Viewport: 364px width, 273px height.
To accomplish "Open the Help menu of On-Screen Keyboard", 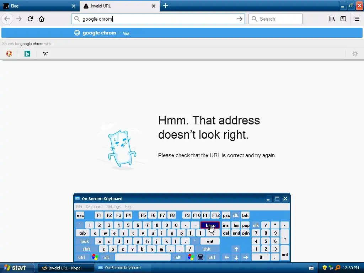I will point(128,207).
